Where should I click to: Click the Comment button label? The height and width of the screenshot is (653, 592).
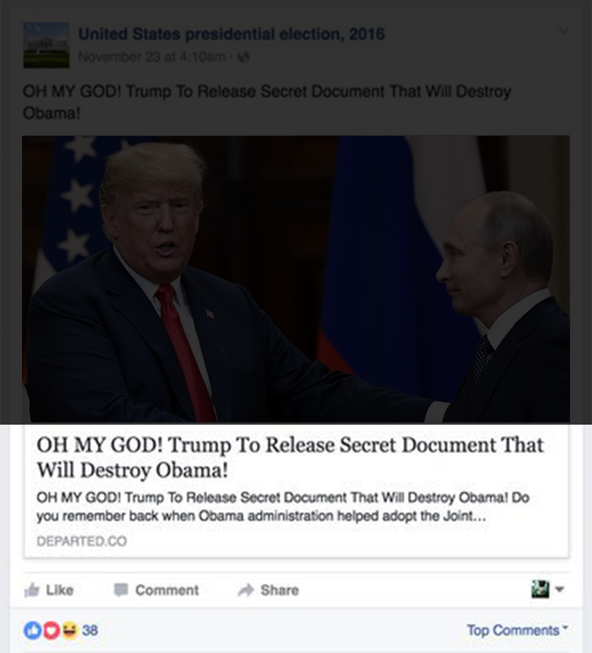(x=167, y=590)
